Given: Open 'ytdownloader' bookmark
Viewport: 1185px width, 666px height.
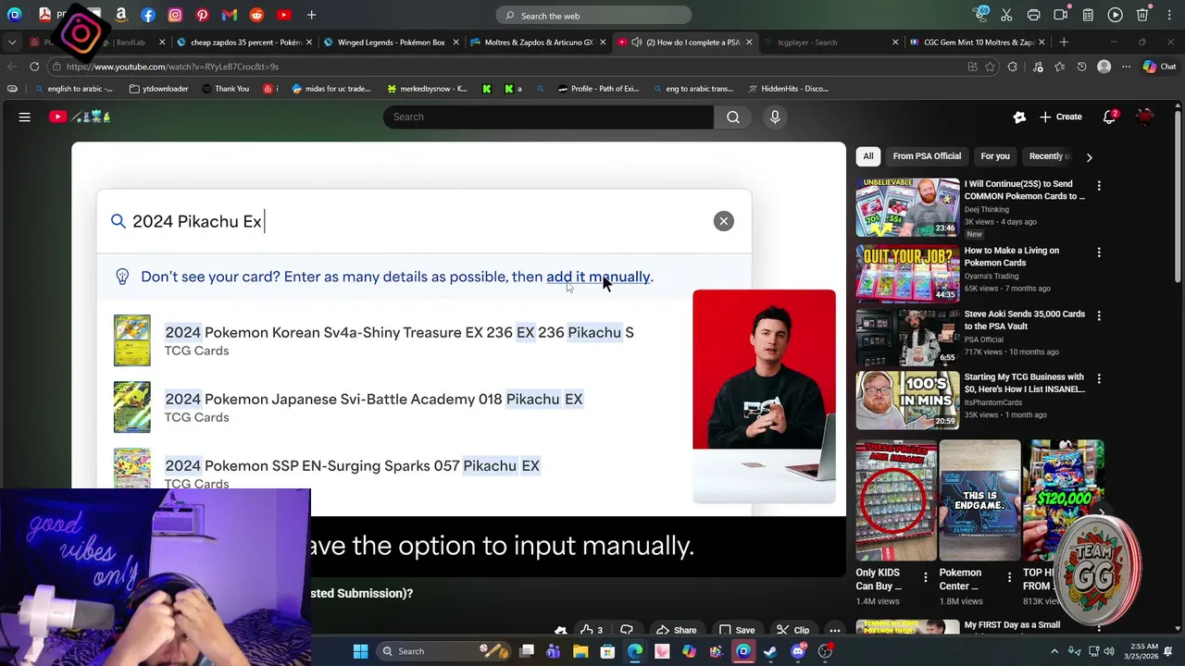Looking at the screenshot, I should [x=158, y=89].
